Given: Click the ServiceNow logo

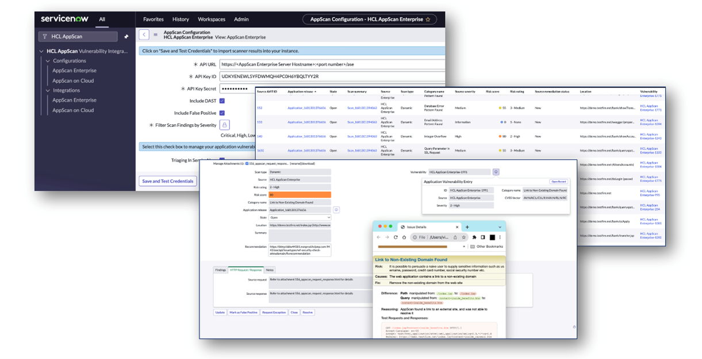Looking at the screenshot, I should click(64, 19).
